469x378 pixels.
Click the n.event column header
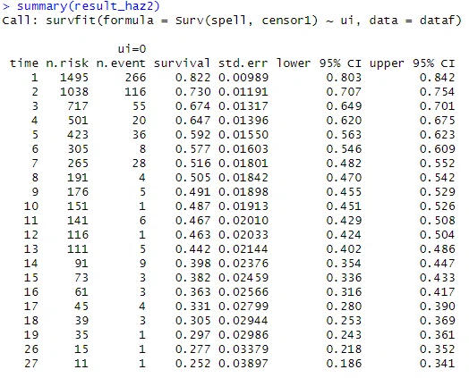click(121, 63)
